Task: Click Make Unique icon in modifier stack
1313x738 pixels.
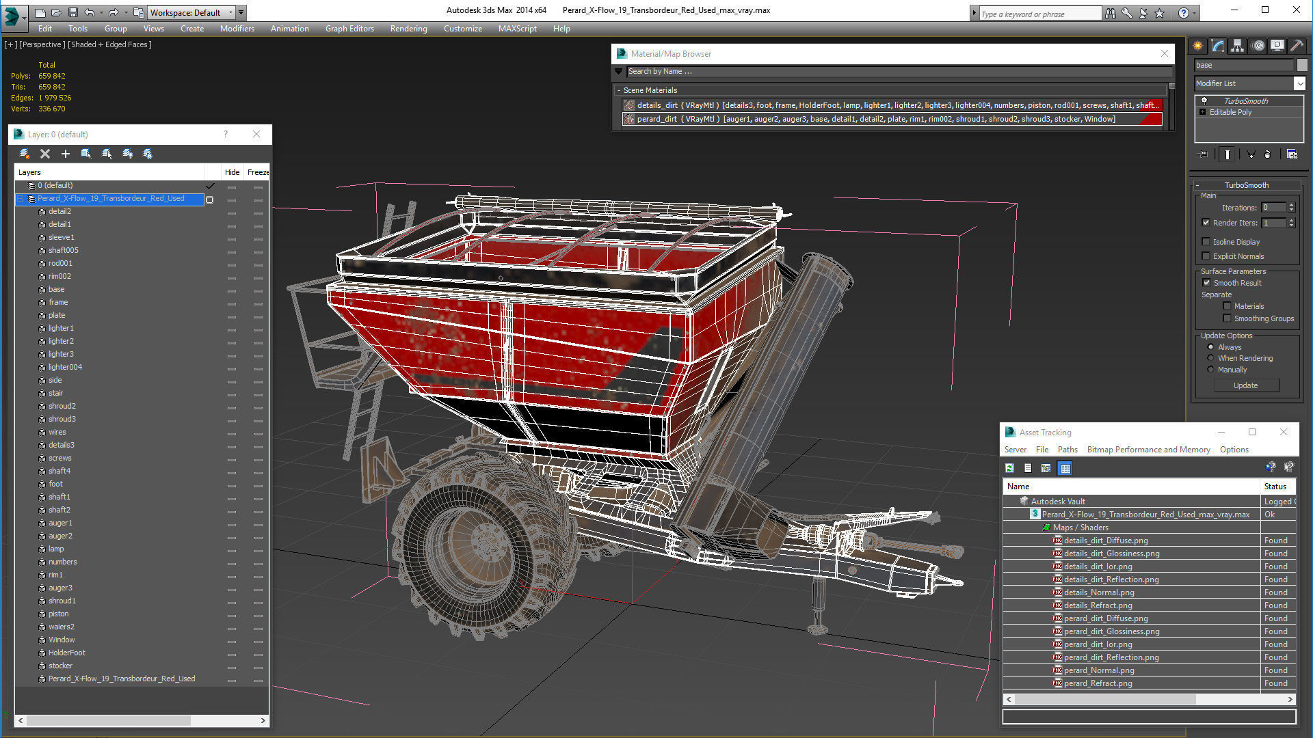Action: [1251, 154]
